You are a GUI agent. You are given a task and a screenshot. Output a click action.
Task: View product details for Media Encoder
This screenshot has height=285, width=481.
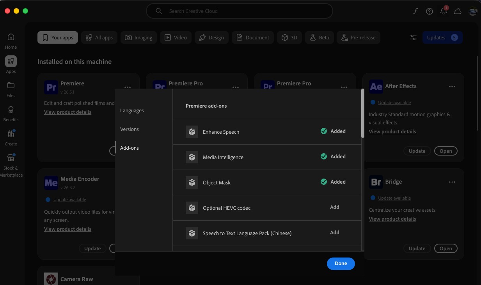point(67,229)
